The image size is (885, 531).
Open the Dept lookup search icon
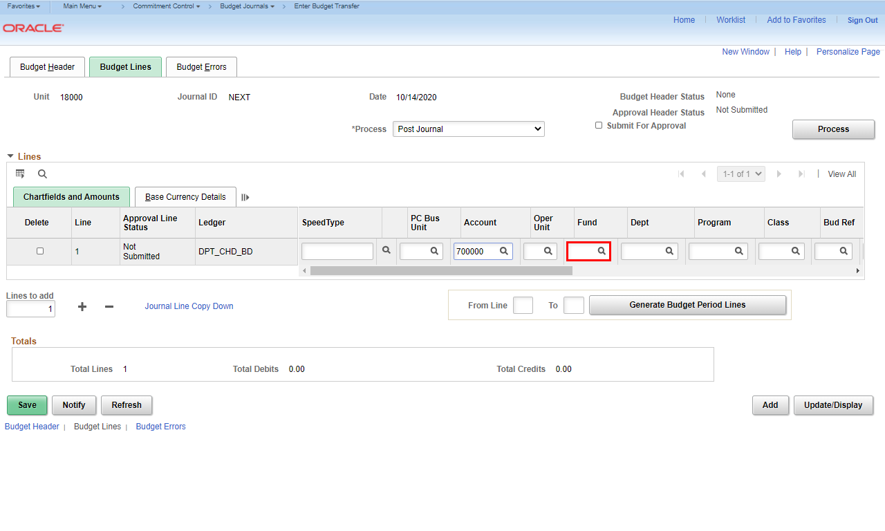(669, 251)
